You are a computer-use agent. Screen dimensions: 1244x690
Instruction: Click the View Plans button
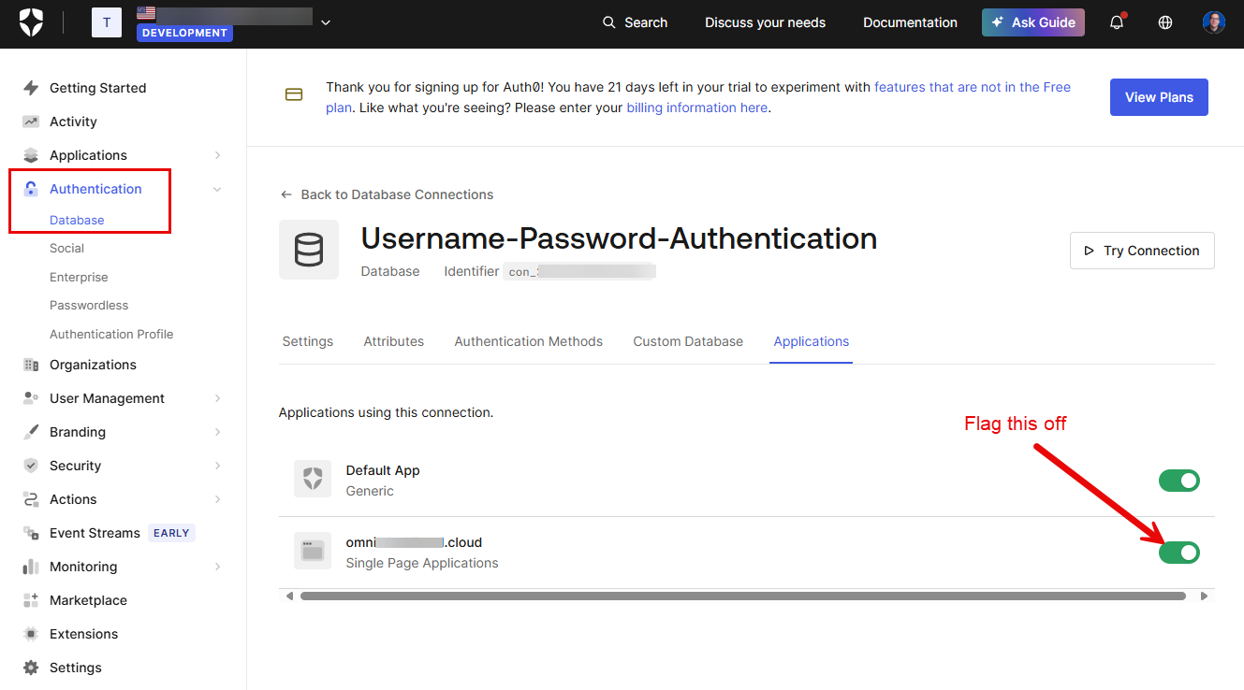[1159, 97]
